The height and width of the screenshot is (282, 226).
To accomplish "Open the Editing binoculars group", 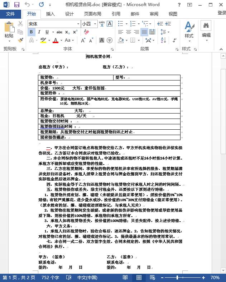I will (x=206, y=31).
